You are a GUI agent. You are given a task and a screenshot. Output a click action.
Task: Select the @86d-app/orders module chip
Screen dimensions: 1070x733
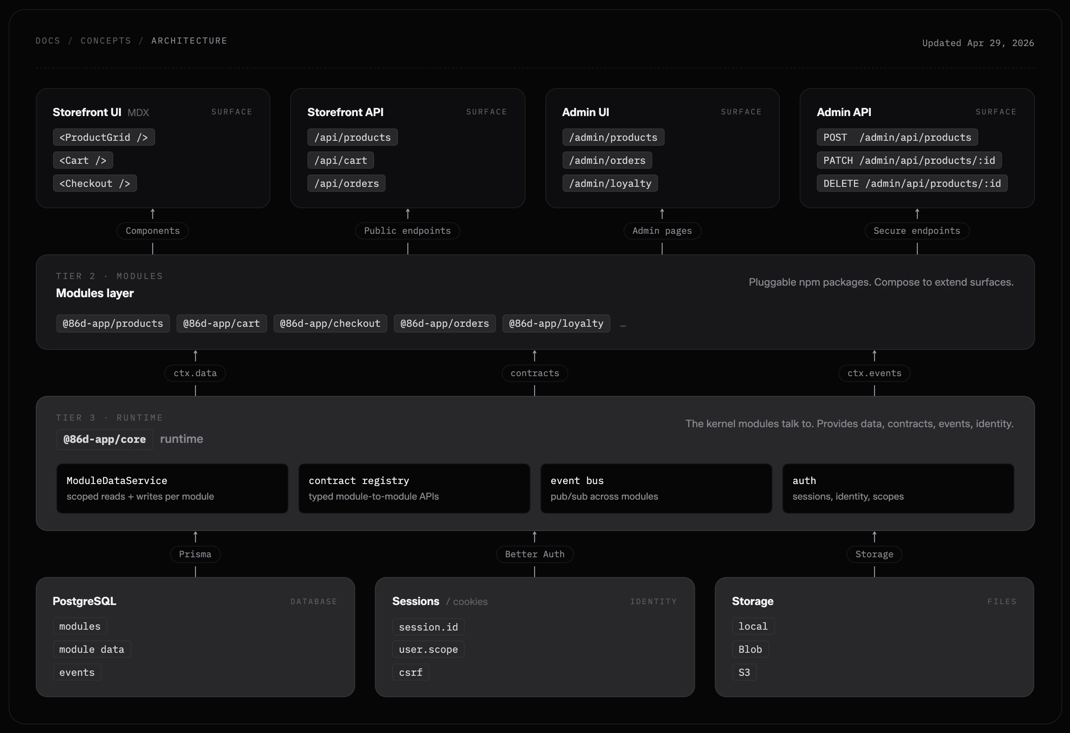(x=444, y=323)
